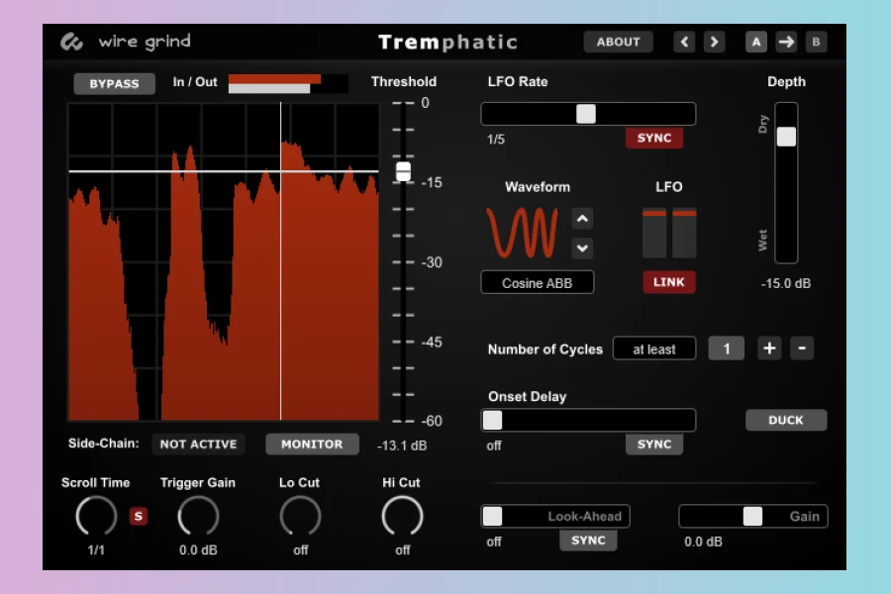Toggle the red S sync button

point(138,516)
